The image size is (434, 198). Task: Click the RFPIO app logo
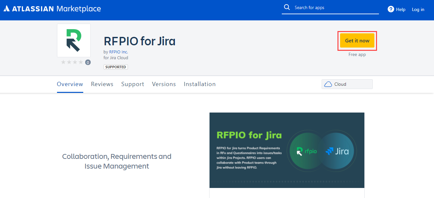(74, 40)
